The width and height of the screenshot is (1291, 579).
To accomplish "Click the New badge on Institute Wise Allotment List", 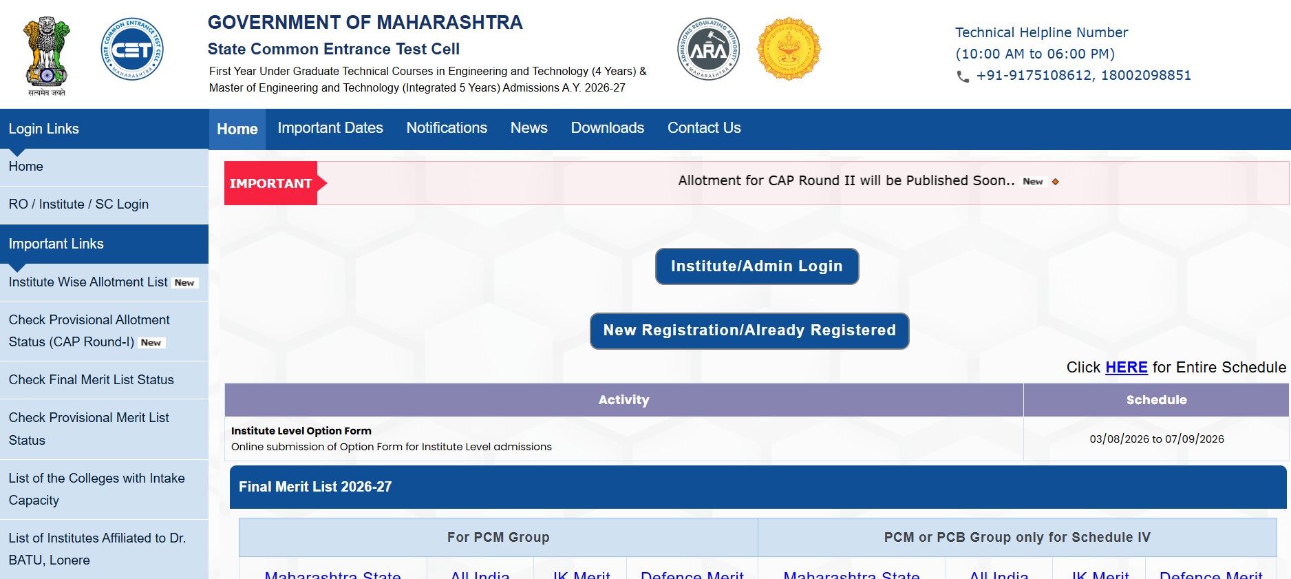I will click(x=184, y=283).
